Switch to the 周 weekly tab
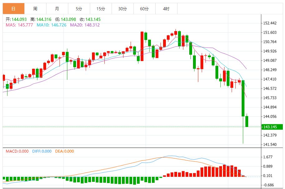This screenshot has width=285, height=189. (36, 8)
